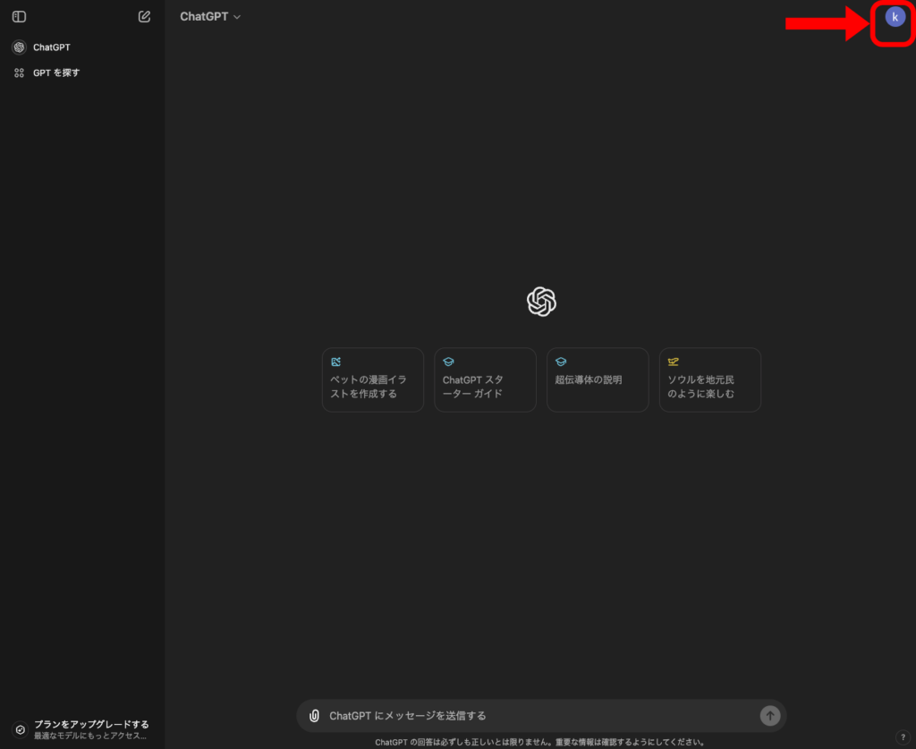
Task: Click the four-squares grid icon beside "GPT を探す"
Action: click(x=19, y=72)
